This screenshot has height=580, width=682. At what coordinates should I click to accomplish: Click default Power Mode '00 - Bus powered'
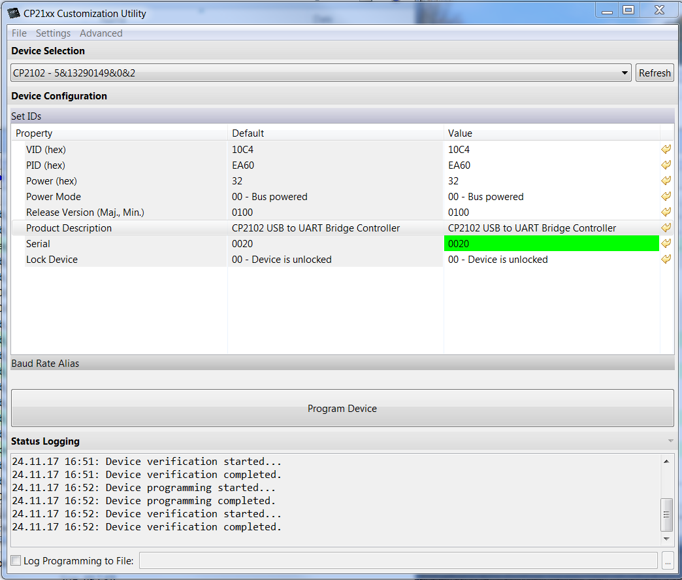click(335, 196)
